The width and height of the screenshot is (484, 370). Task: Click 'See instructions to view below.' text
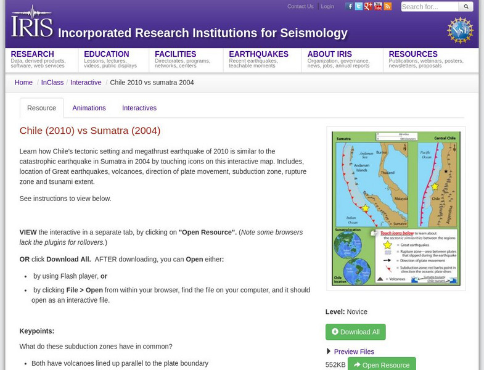point(65,199)
